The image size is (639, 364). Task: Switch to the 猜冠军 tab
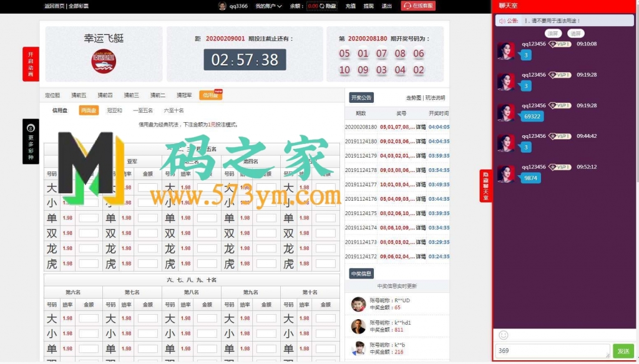184,95
